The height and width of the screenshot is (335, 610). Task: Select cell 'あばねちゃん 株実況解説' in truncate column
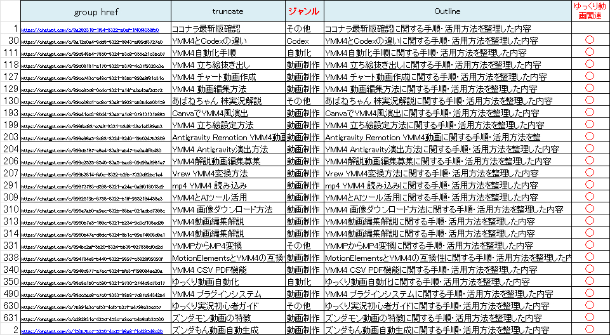[228, 100]
